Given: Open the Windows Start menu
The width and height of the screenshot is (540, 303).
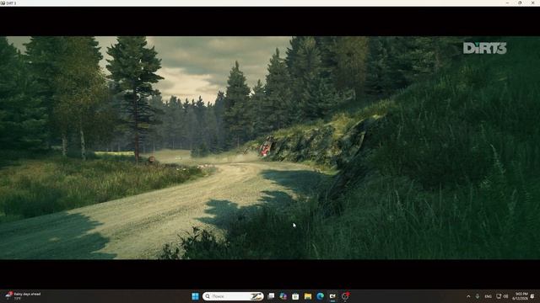Looking at the screenshot, I should 195,296.
